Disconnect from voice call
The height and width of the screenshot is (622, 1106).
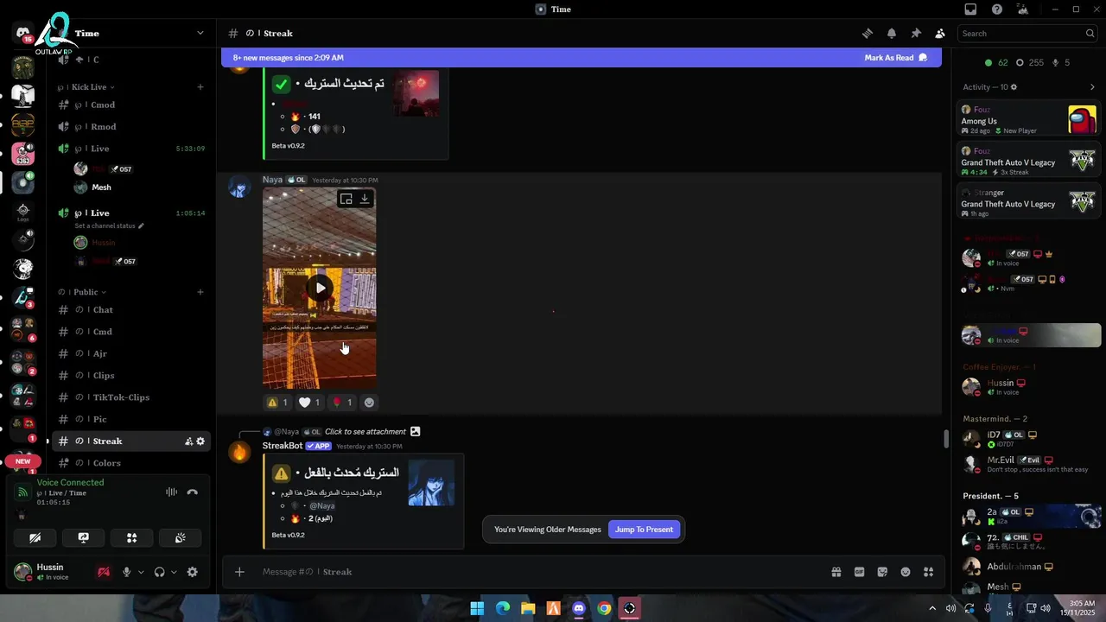coord(192,492)
